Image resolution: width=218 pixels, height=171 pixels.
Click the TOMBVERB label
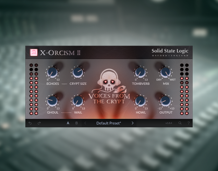tap(141, 84)
